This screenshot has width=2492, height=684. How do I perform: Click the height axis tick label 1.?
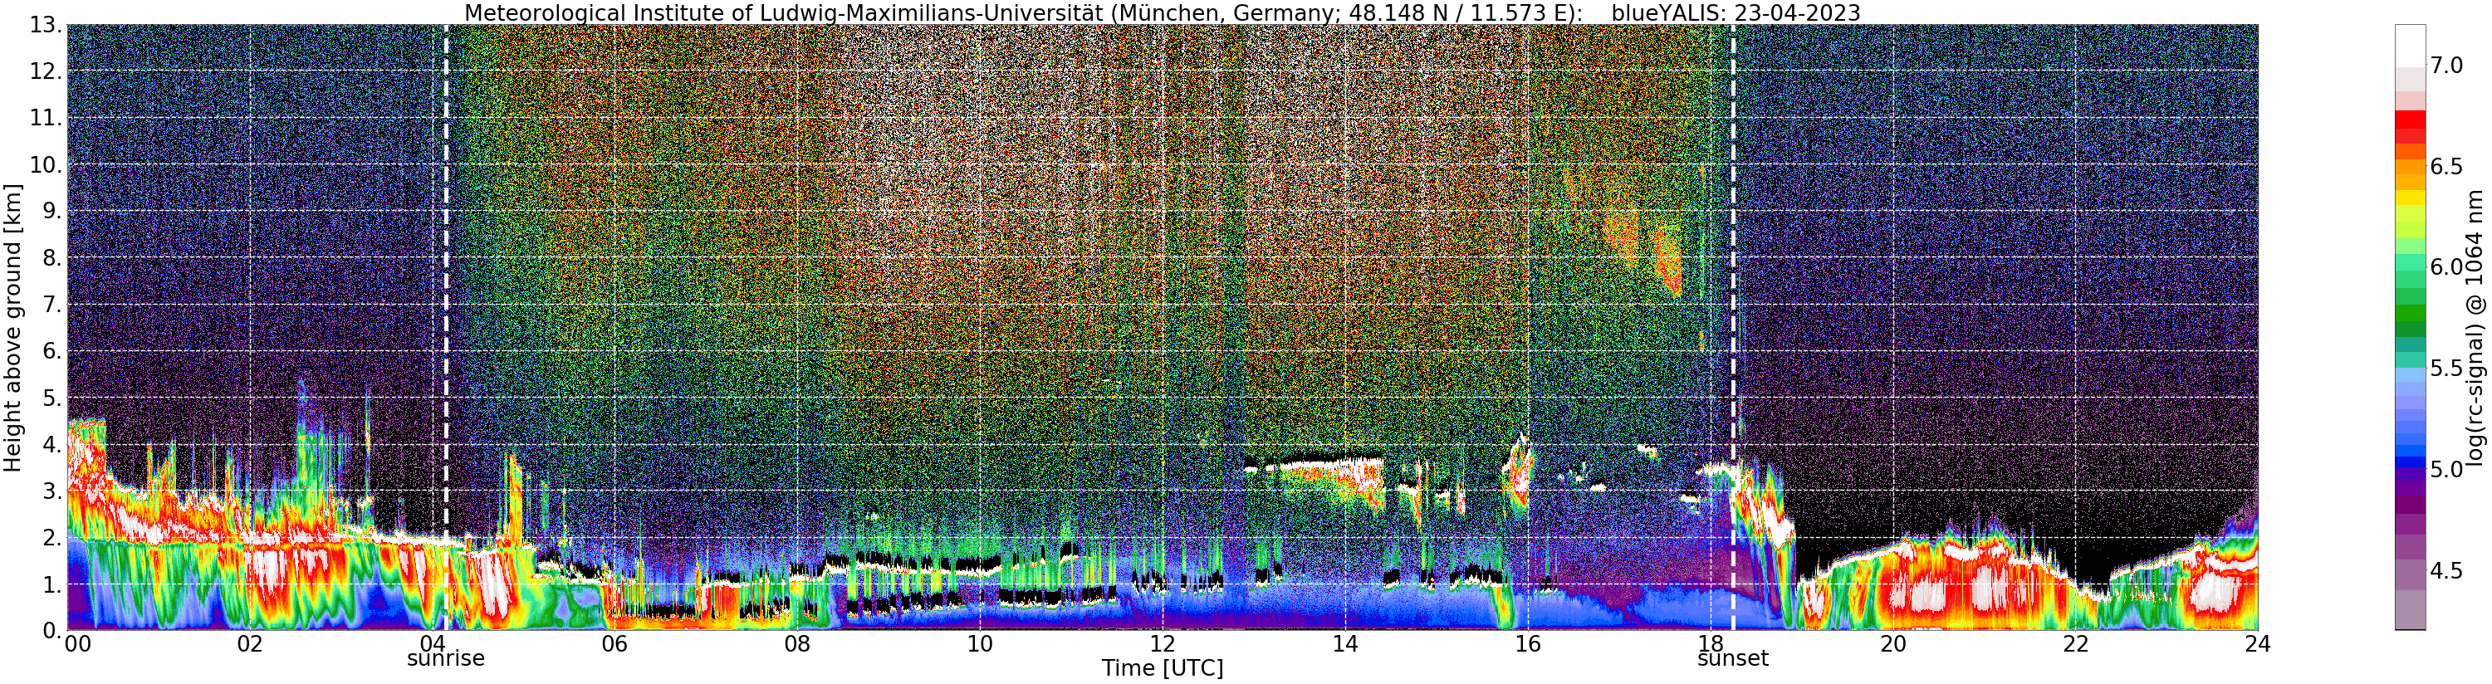pyautogui.click(x=51, y=584)
